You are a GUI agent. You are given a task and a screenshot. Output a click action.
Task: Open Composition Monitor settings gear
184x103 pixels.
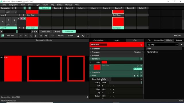[x=87, y=97]
